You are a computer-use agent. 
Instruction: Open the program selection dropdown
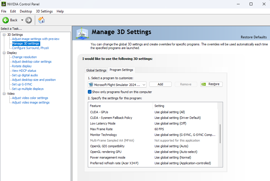tap(117, 85)
